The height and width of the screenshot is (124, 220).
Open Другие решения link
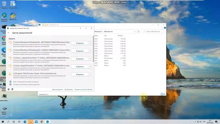(57, 90)
